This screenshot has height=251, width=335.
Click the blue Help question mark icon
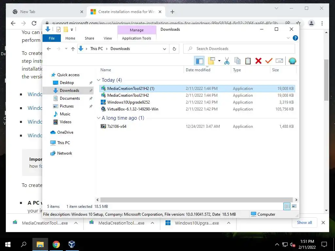tap(295, 38)
